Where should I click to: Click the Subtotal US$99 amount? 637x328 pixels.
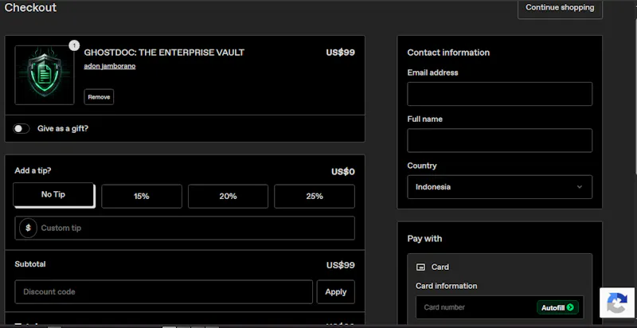341,265
